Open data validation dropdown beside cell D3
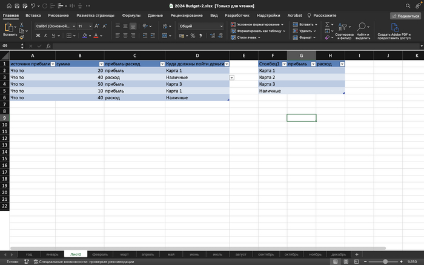Screen dimensions: 424x265 click(232, 77)
